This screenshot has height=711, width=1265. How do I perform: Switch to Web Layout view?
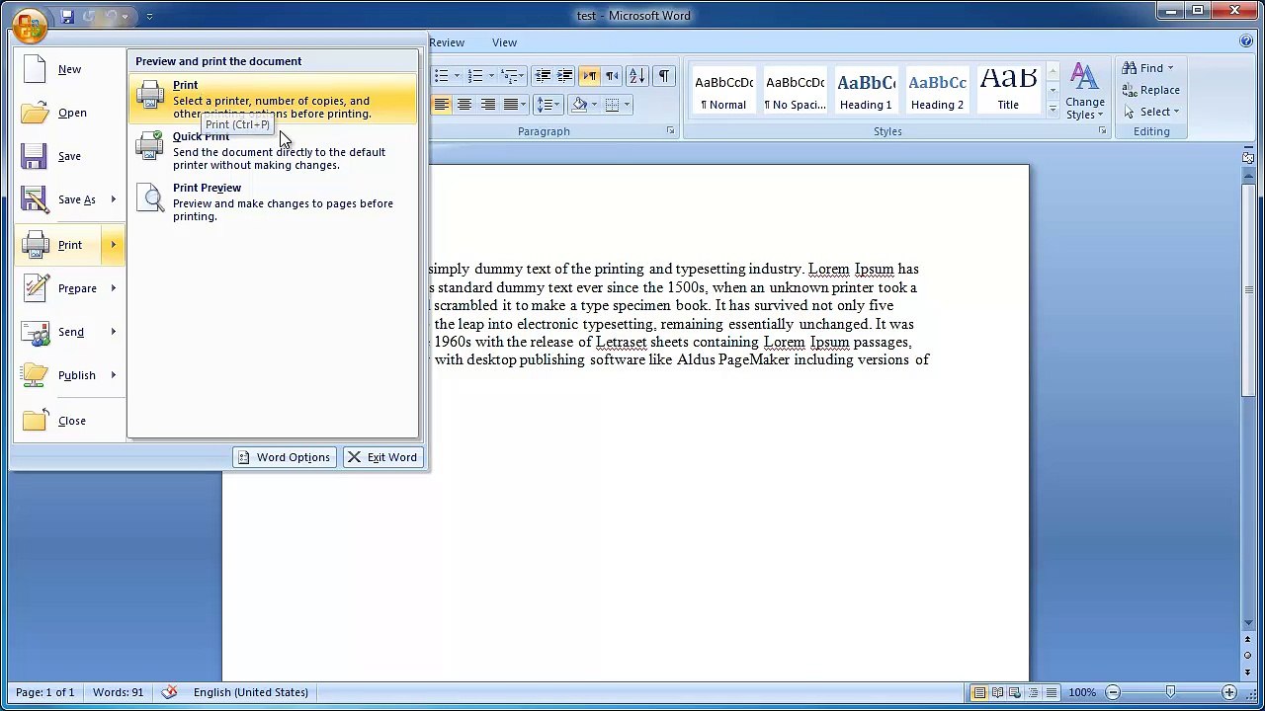point(1016,692)
